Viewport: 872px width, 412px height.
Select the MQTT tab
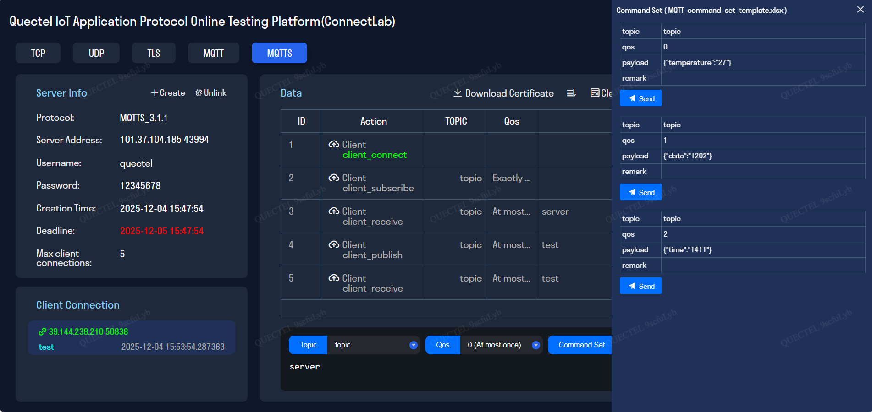tap(213, 53)
